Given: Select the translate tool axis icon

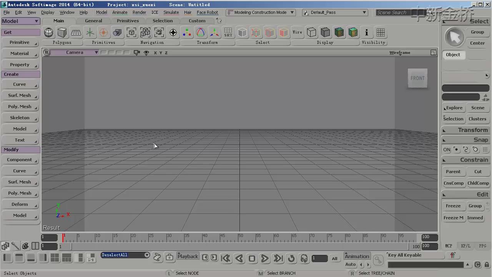Looking at the screenshot, I should (x=214, y=32).
